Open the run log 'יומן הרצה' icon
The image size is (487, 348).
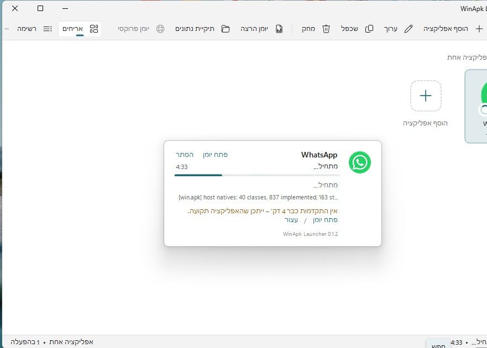279,29
